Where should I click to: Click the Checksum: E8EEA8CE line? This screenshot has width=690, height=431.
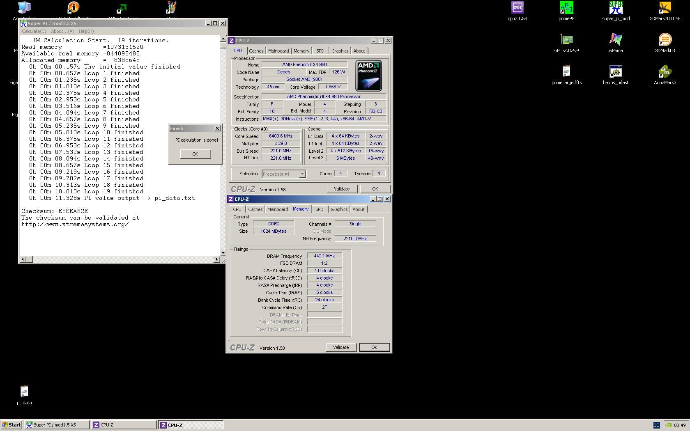tap(55, 211)
